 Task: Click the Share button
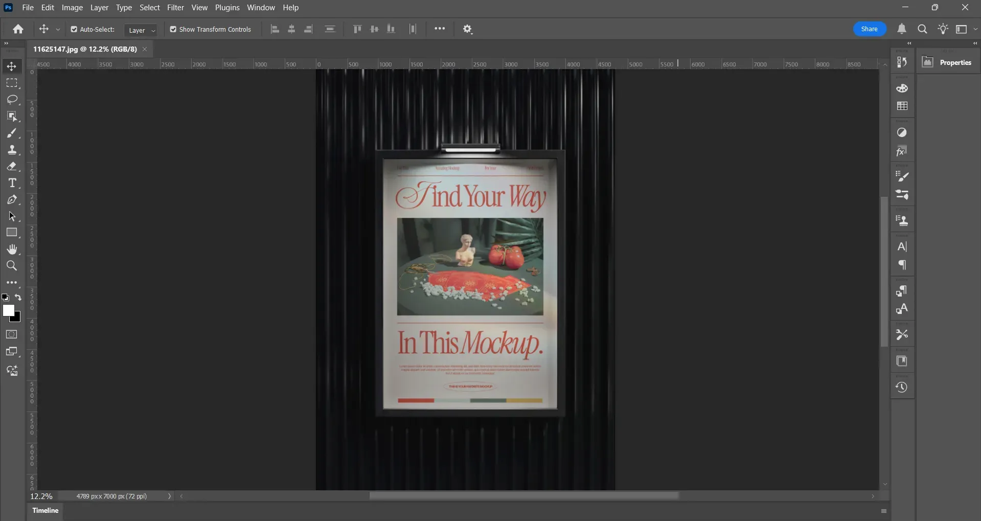[869, 29]
